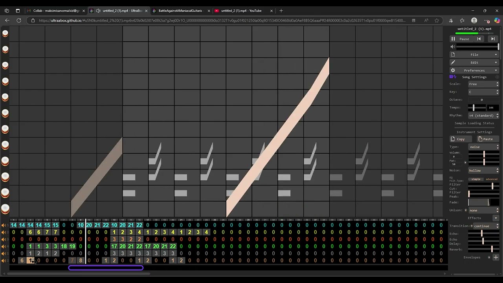Adjust the Pan slider

[x=484, y=162]
